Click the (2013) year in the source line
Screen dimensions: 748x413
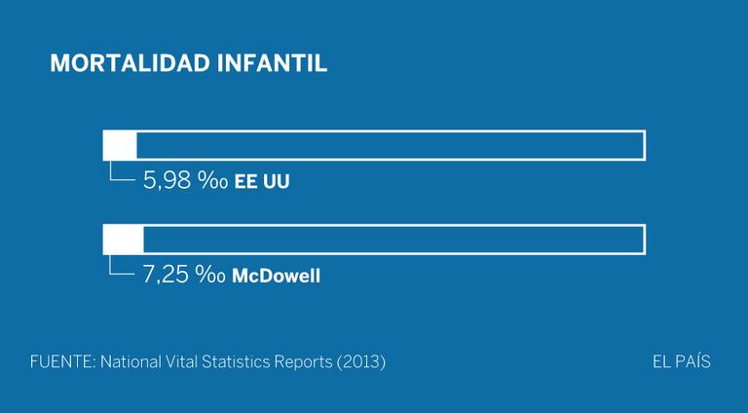click(x=361, y=362)
